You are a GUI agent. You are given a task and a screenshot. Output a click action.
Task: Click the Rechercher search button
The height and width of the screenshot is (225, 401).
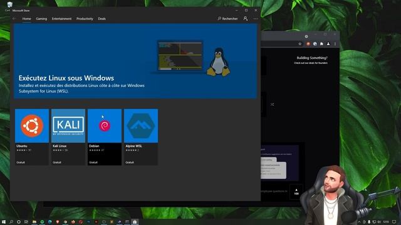coord(227,19)
